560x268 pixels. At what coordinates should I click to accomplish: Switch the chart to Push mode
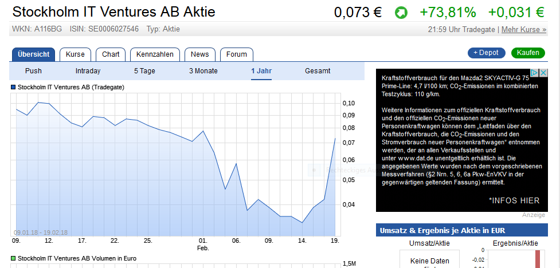[33, 71]
